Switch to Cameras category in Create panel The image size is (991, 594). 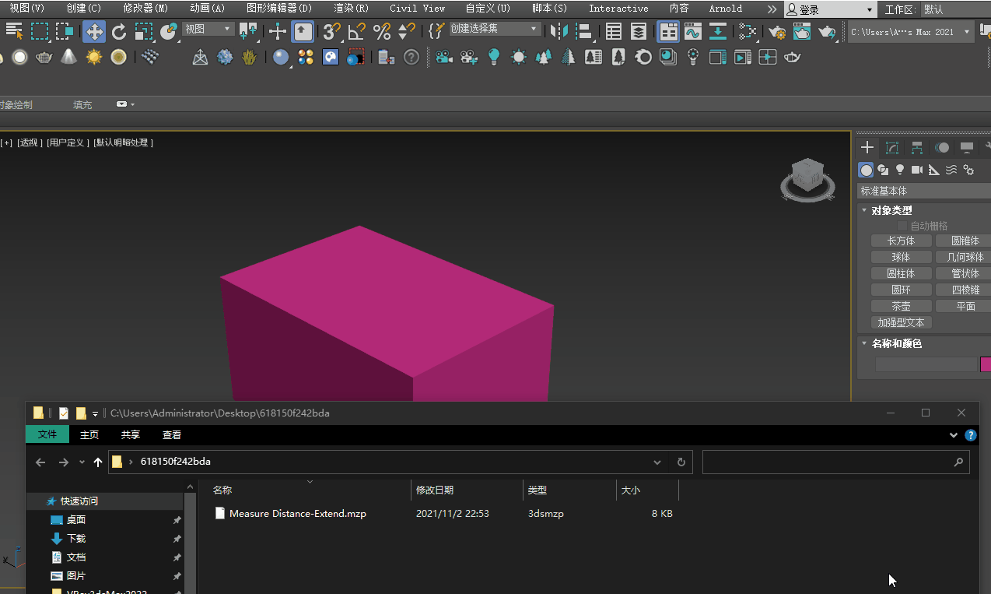coord(917,170)
